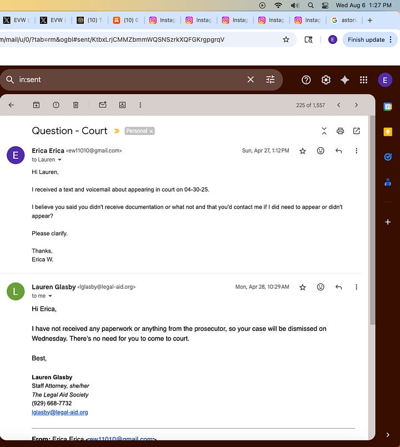
Task: Switch to the Google astori tab
Action: tap(344, 20)
